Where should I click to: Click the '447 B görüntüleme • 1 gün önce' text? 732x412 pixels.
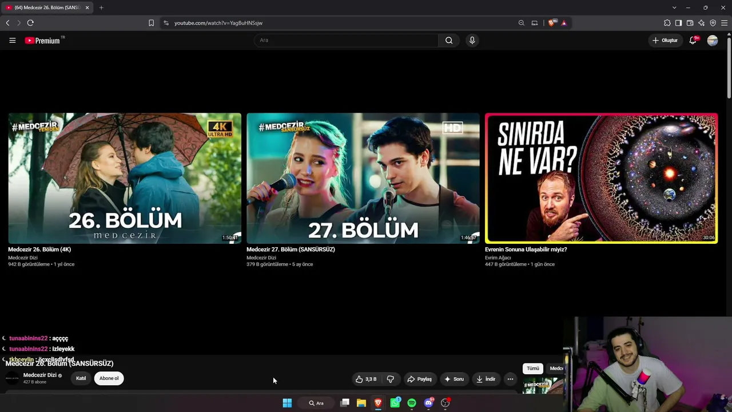pyautogui.click(x=520, y=264)
